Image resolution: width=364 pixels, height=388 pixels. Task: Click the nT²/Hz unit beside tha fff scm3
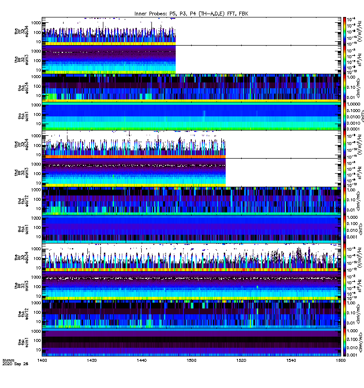(359, 60)
